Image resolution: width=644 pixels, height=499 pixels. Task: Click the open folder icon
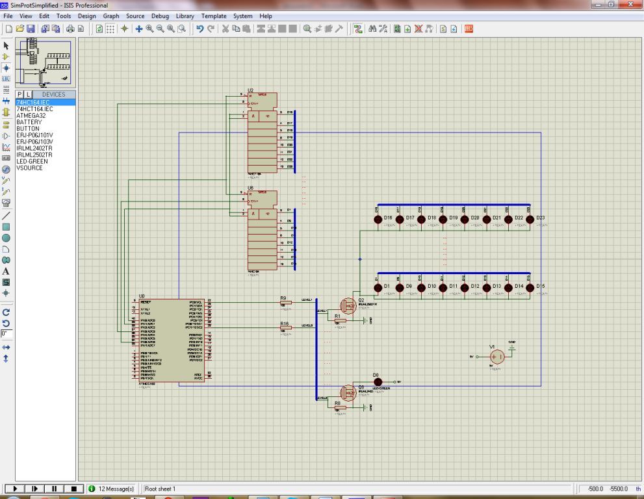pos(20,29)
